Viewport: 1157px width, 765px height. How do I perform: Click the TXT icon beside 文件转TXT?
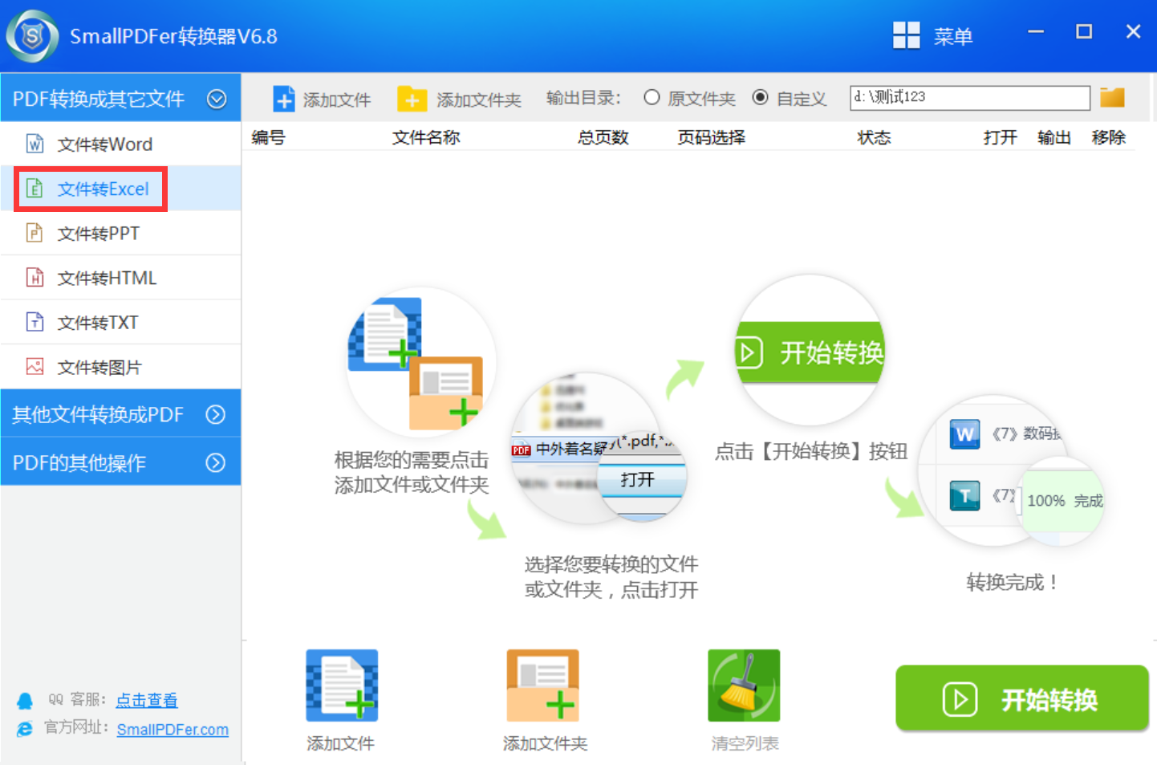pyautogui.click(x=35, y=322)
